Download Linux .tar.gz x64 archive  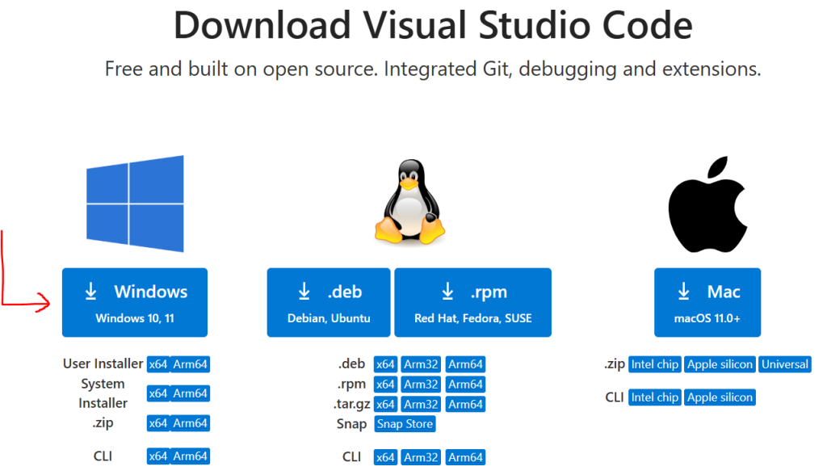pyautogui.click(x=385, y=404)
